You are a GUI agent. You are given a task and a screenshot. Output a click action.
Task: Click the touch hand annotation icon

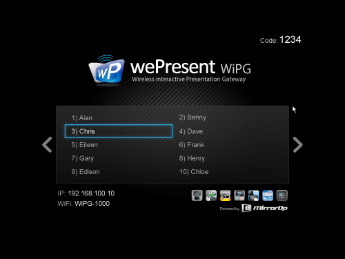click(254, 195)
